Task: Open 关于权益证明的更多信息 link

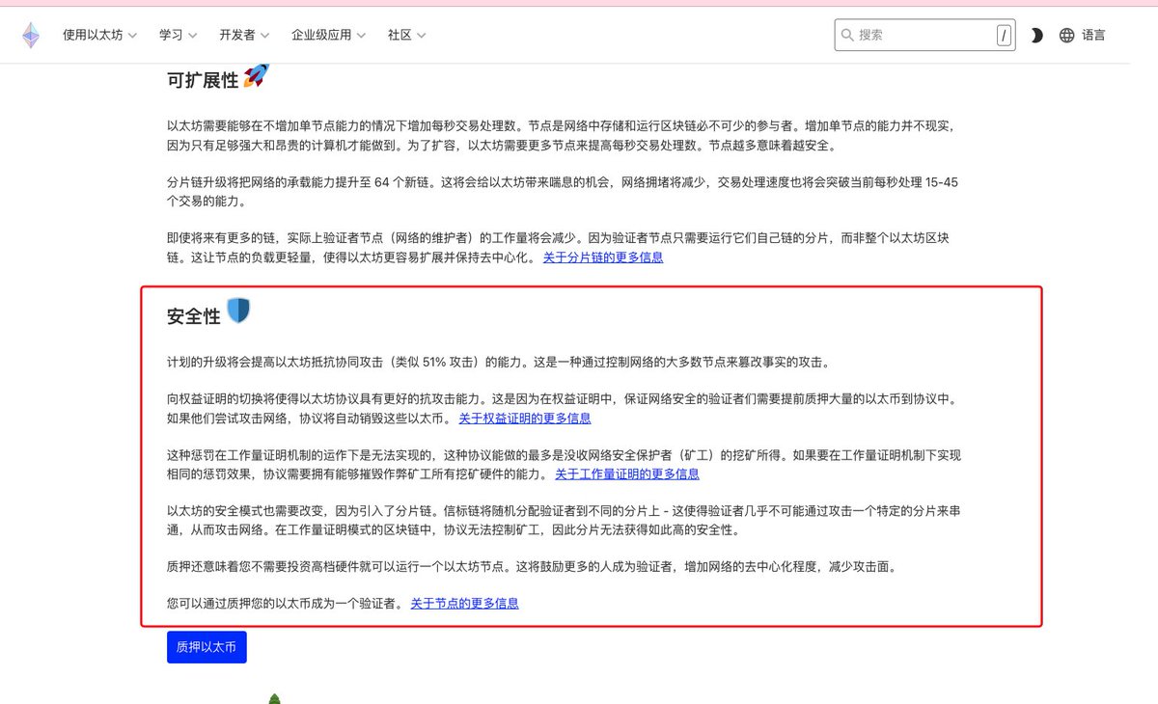Action: (x=525, y=419)
